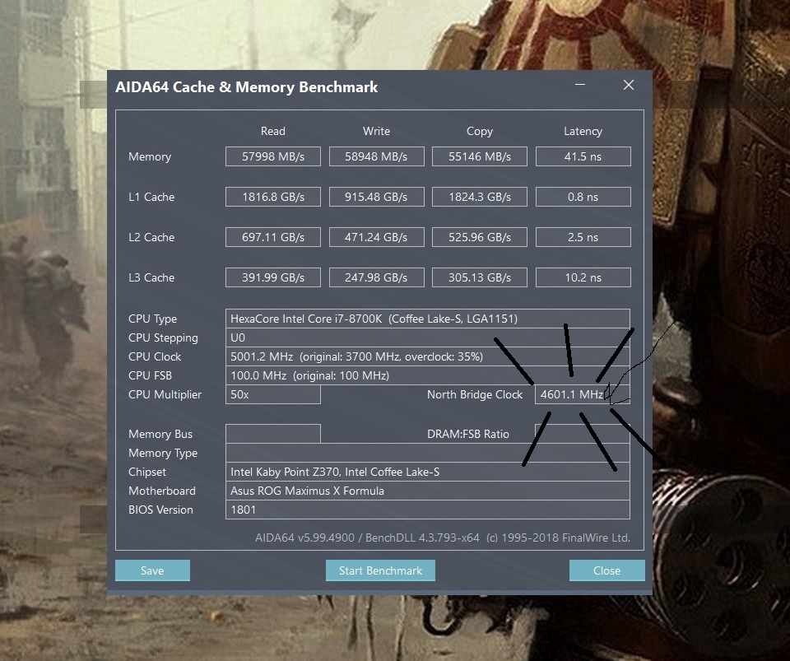
Task: Click the Memory row label
Action: pos(150,156)
